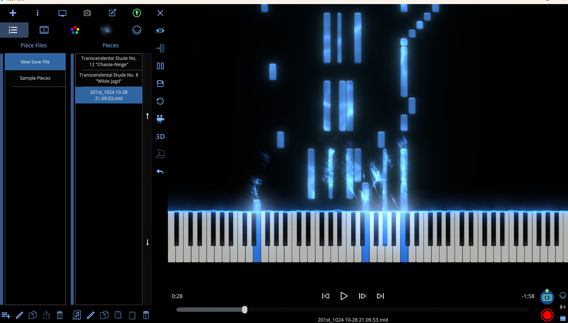
Task: Move piece up with up arrow
Action: pyautogui.click(x=148, y=116)
